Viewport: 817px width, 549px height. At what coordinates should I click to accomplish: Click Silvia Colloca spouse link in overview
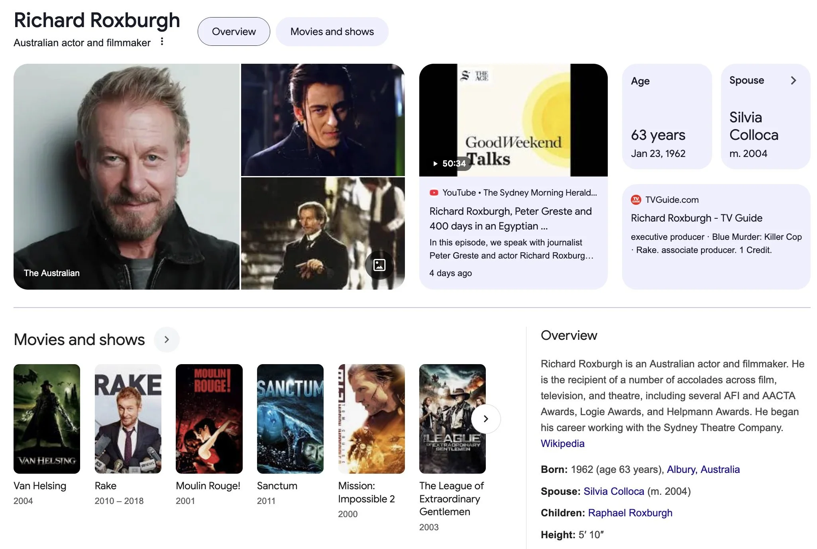[x=613, y=491]
